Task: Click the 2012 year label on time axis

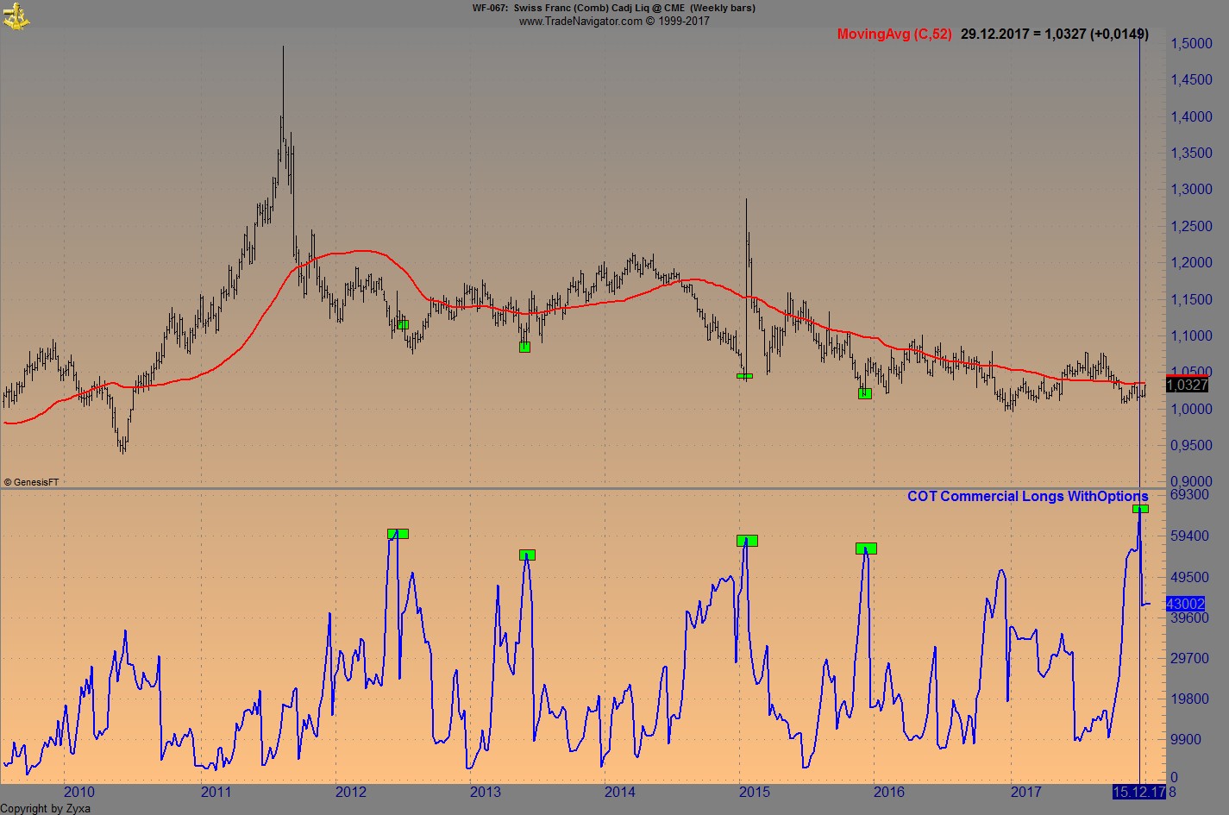Action: click(351, 793)
